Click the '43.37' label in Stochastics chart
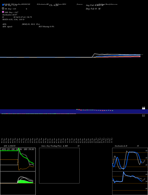 point(144,162)
